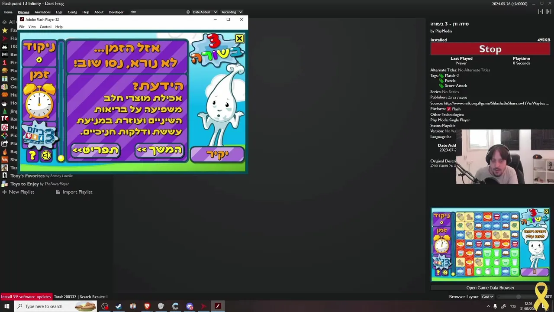
Task: Show hidden system tray icons
Action: pos(488,306)
